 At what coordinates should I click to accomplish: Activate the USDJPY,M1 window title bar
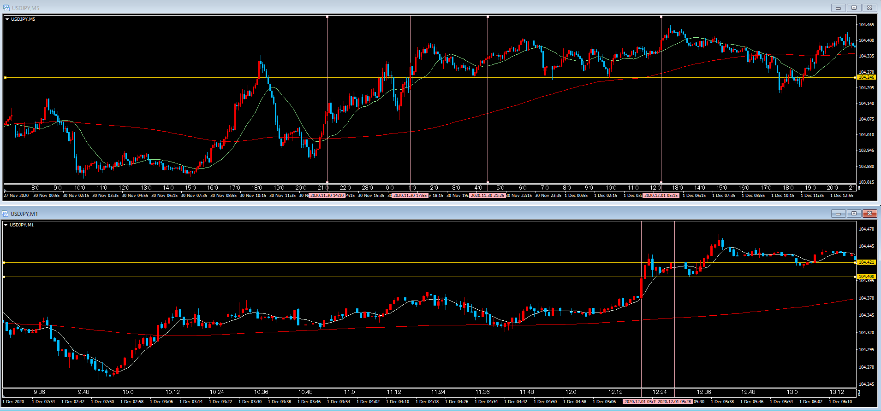coord(415,214)
